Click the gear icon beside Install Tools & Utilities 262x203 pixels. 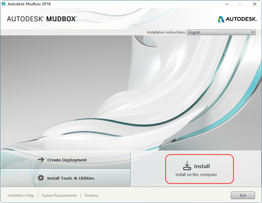point(41,178)
